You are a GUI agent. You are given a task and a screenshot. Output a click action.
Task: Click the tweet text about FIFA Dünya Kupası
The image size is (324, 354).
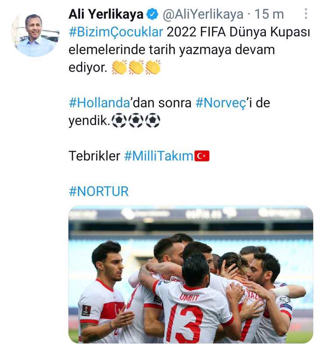[x=189, y=50]
